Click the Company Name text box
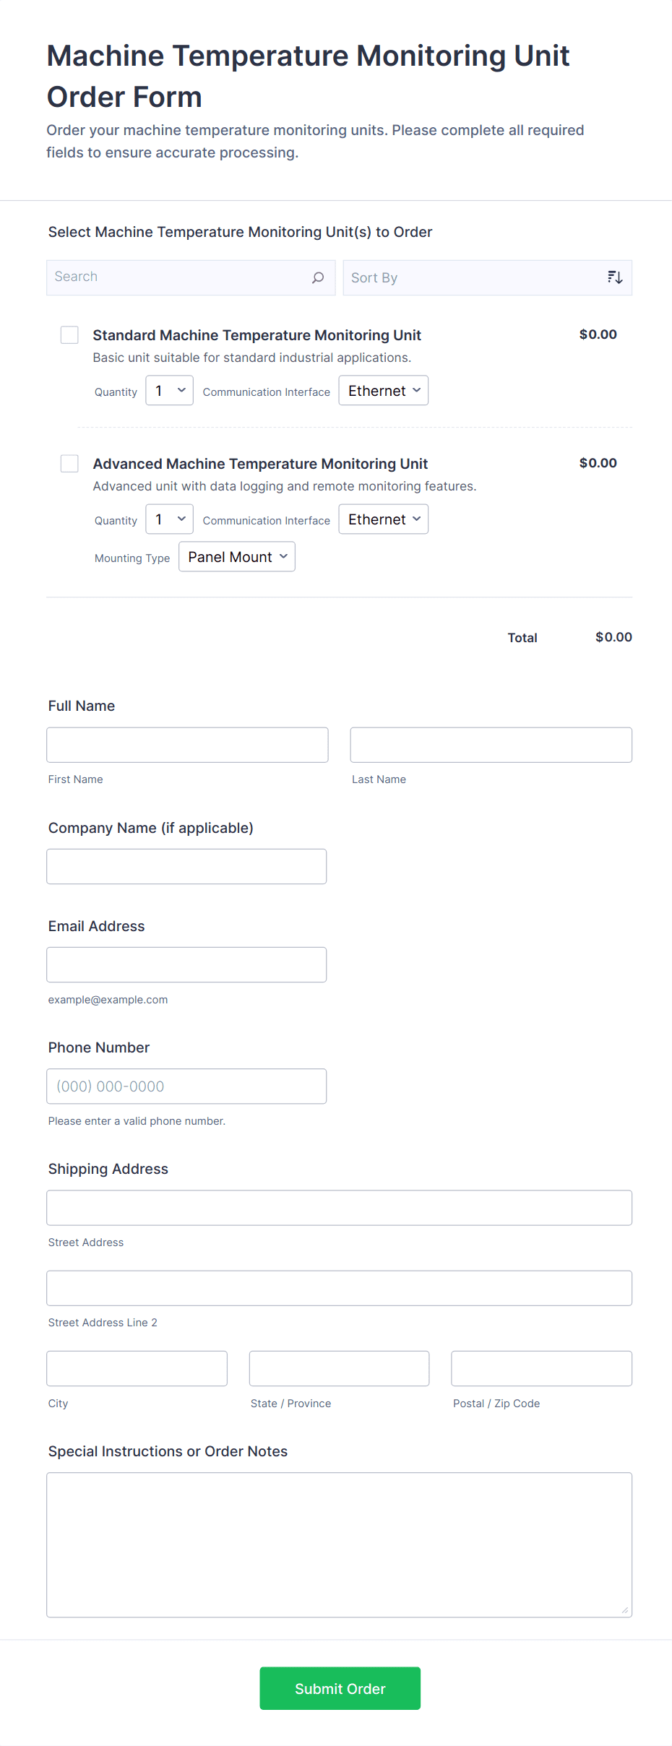 tap(186, 866)
